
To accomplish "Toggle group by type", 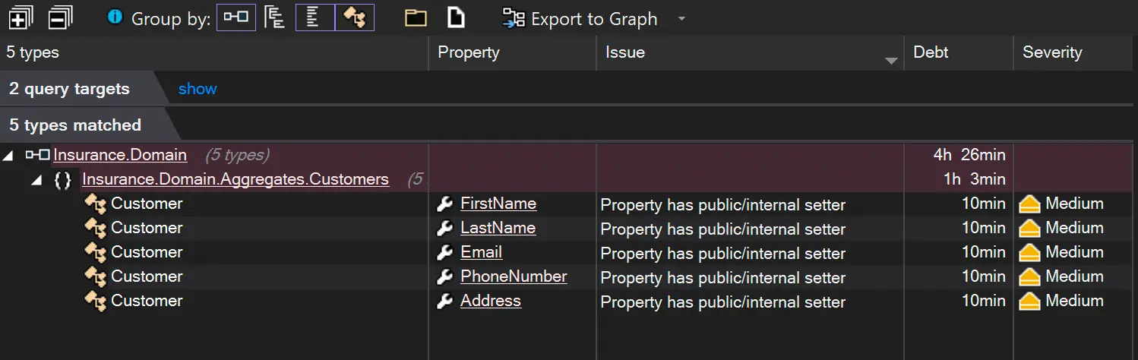I will (x=355, y=17).
